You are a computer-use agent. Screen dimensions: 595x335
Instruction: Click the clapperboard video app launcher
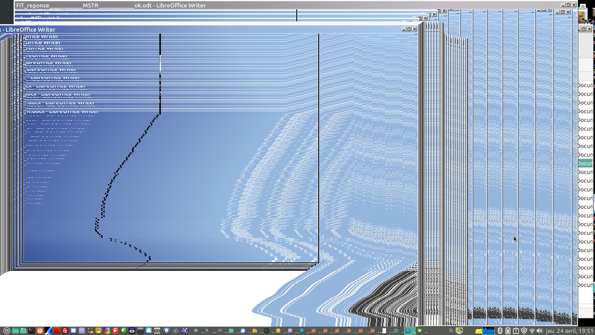(x=140, y=331)
